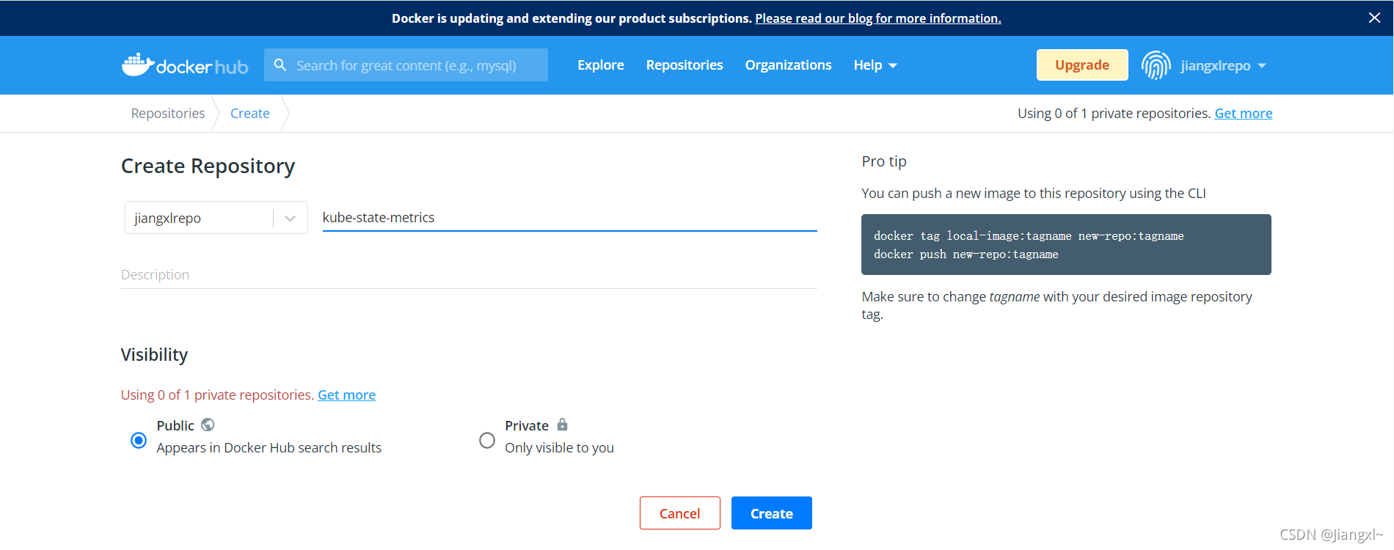Cancel repository creation

click(x=679, y=513)
